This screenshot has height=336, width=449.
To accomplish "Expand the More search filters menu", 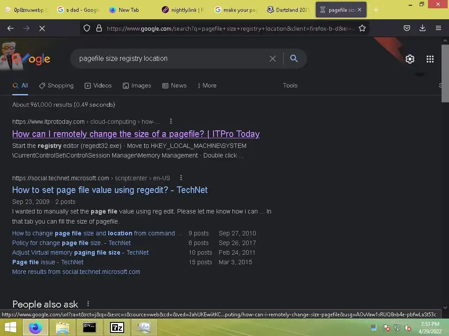I will (x=207, y=85).
